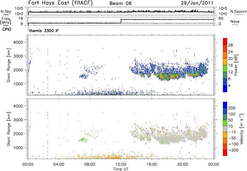Click the "24" label on power color bar

[230, 52]
